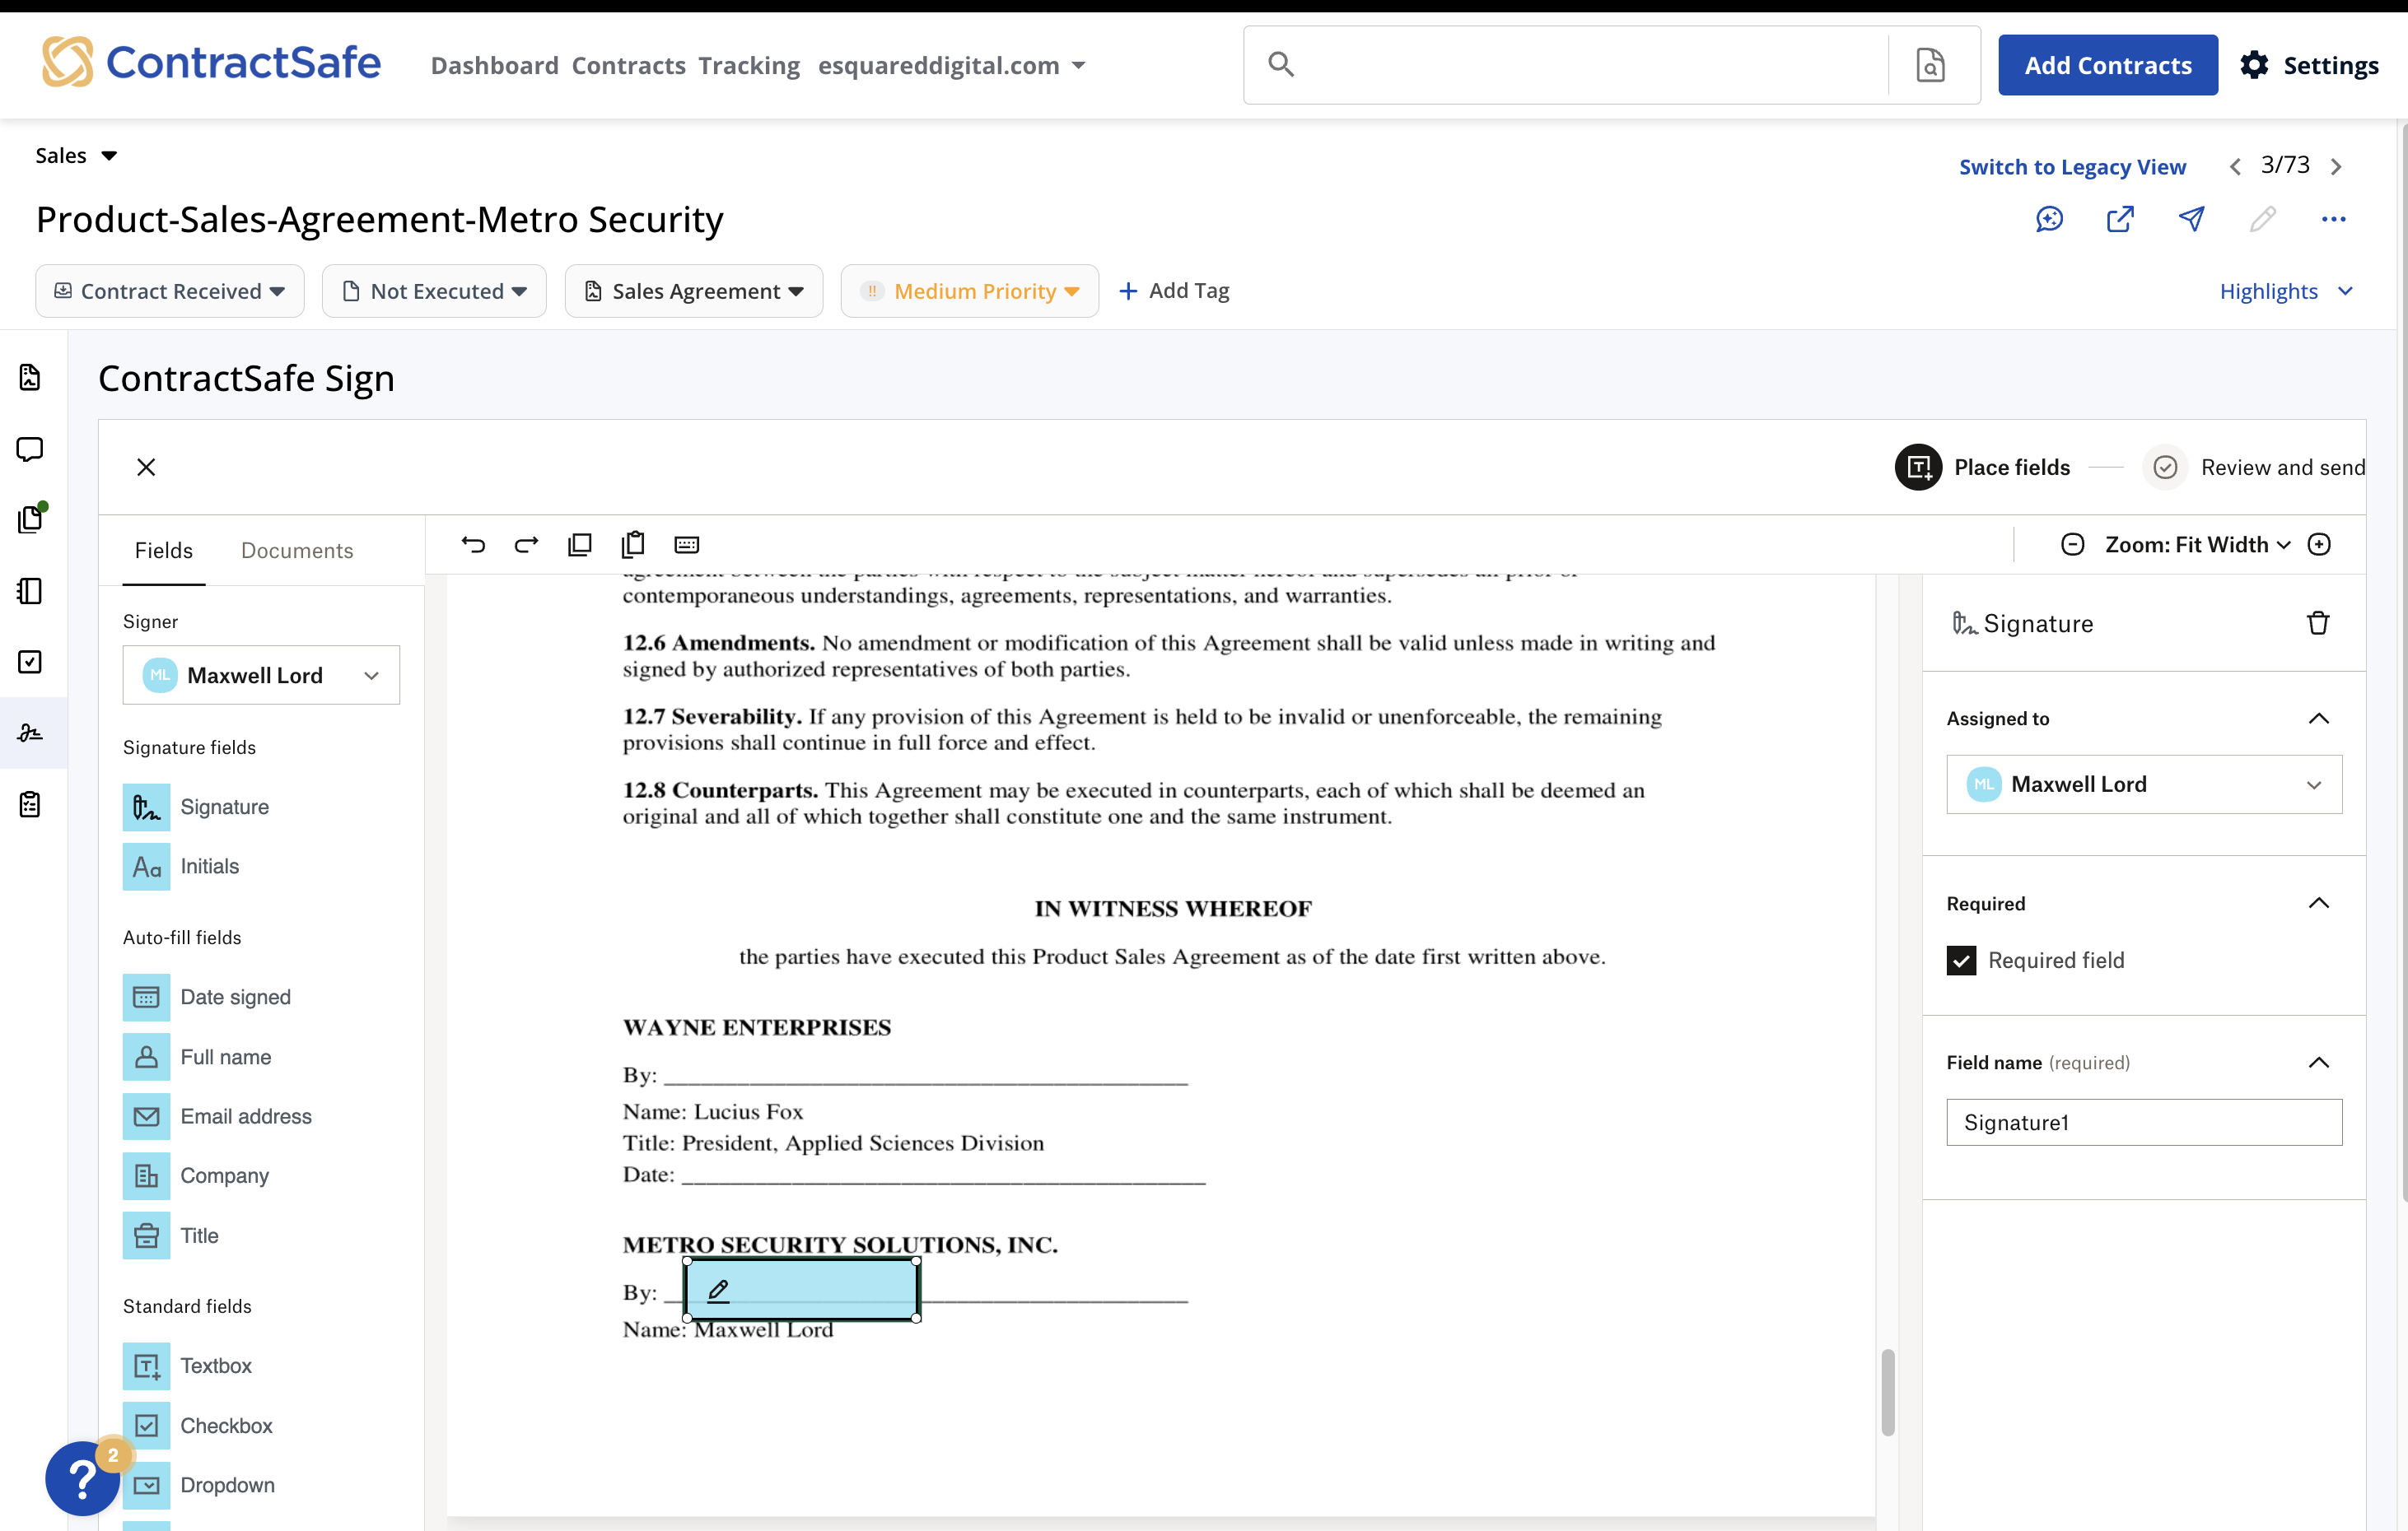The height and width of the screenshot is (1531, 2408).
Task: Open the AI chat assistant icon
Action: tap(2049, 219)
